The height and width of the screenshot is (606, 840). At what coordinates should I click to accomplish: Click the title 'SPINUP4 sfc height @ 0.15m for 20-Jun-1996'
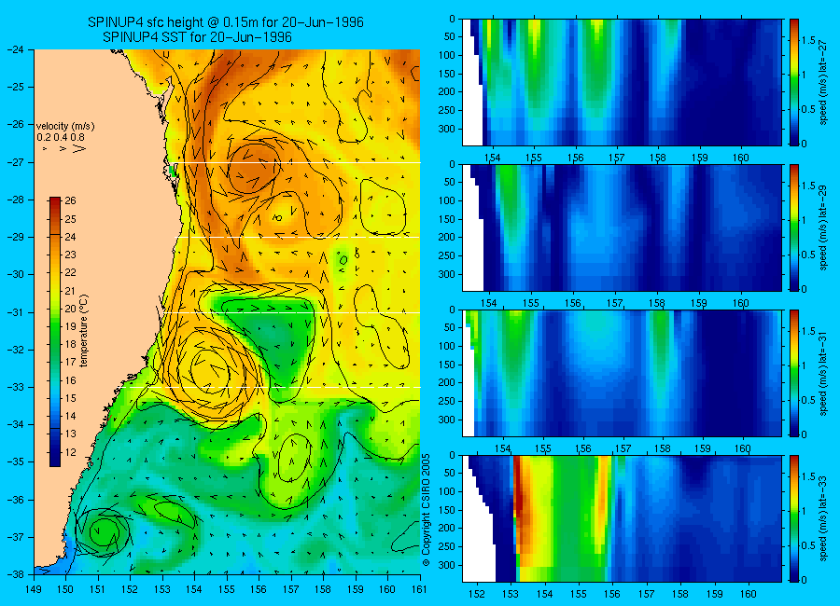tap(226, 22)
